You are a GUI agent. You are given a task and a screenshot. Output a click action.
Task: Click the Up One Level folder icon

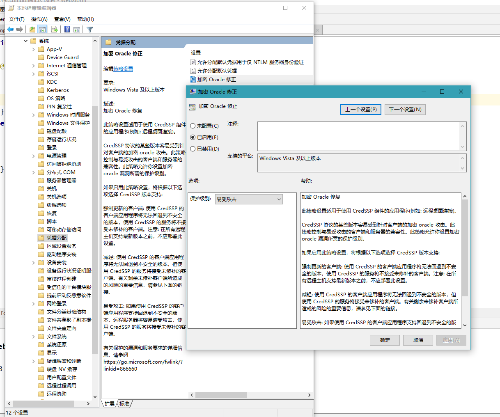coord(32,30)
